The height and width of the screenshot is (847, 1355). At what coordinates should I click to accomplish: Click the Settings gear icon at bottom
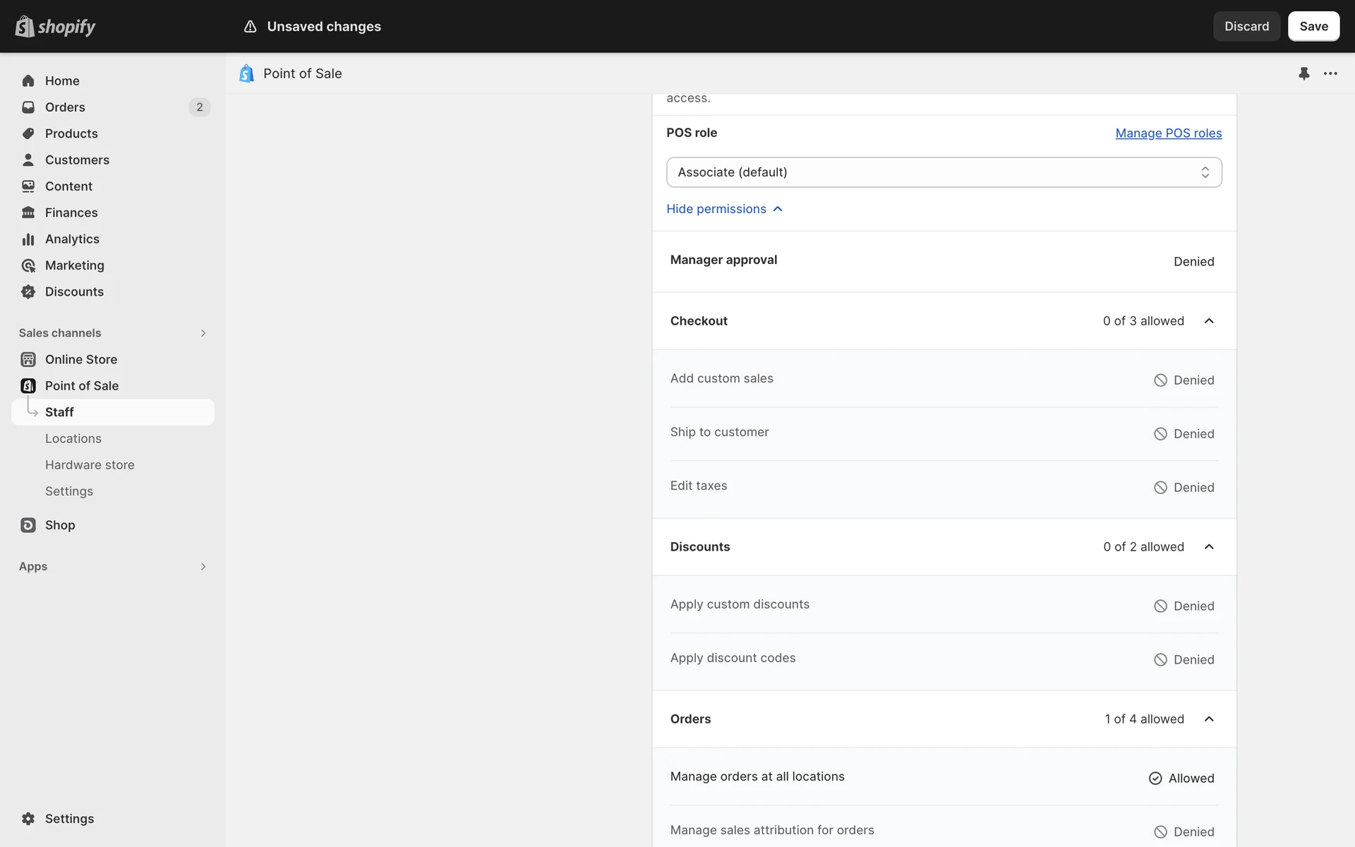point(28,819)
